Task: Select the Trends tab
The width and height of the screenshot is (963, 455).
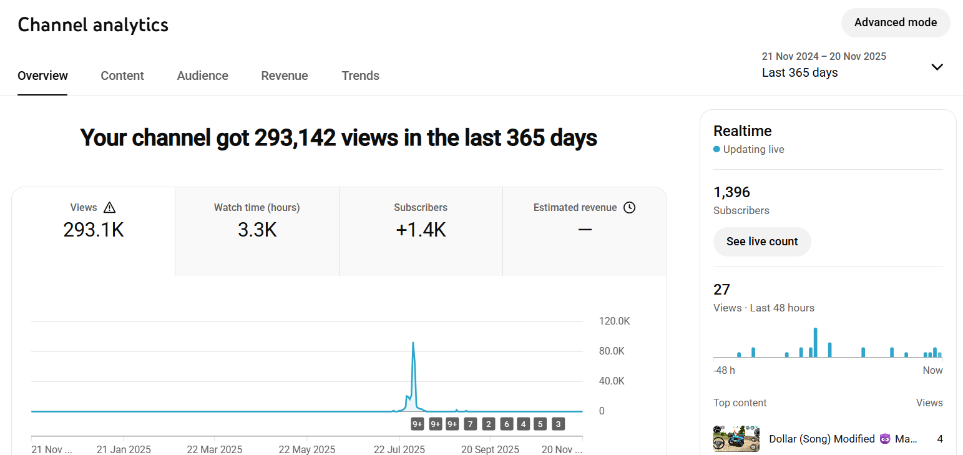Action: [x=360, y=76]
